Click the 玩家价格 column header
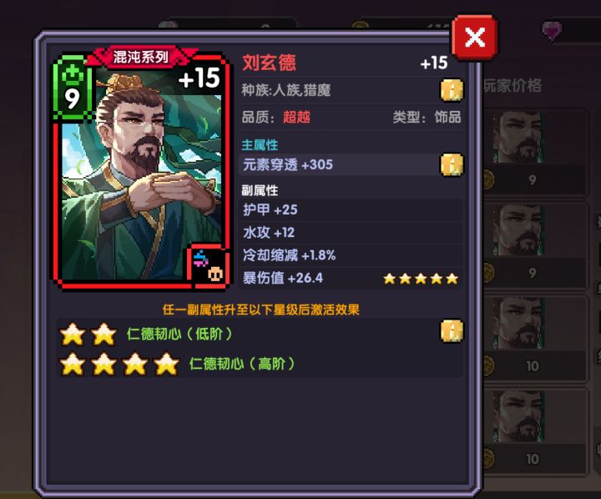Viewport: 601px width, 499px height. [x=513, y=85]
